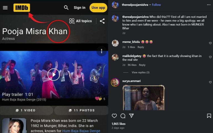
Task: Share post via paper plane icon
Action: pyautogui.click(x=131, y=116)
